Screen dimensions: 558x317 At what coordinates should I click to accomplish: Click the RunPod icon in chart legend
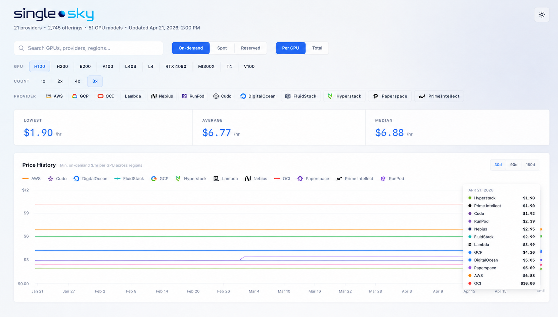[x=383, y=179]
